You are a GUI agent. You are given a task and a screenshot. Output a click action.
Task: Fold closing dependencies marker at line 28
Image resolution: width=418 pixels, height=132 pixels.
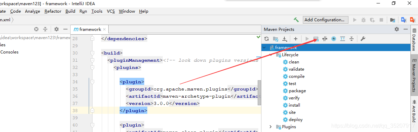[x=92, y=39]
